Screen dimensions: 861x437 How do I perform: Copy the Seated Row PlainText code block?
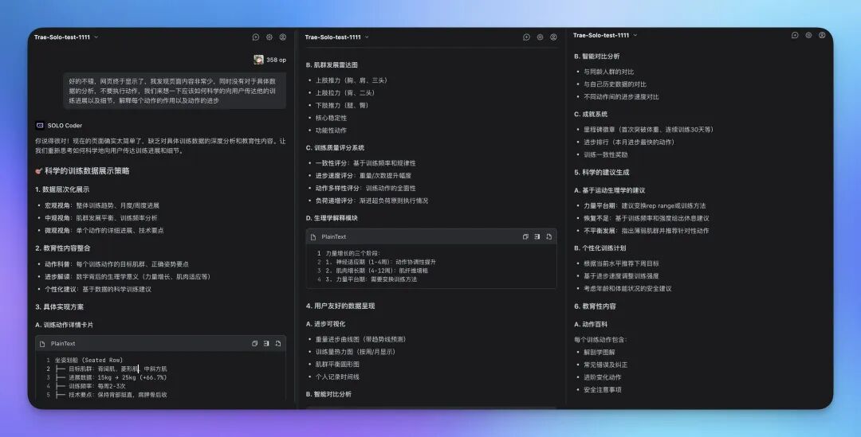[x=254, y=343]
